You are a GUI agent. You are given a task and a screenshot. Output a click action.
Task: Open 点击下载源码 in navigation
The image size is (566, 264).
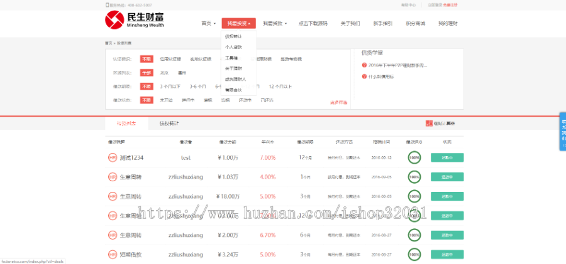(x=313, y=23)
